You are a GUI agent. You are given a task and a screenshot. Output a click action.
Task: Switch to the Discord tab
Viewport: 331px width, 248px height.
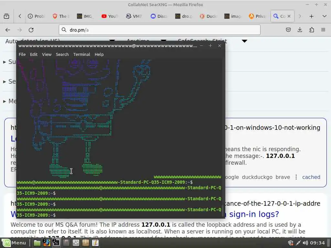(159, 16)
